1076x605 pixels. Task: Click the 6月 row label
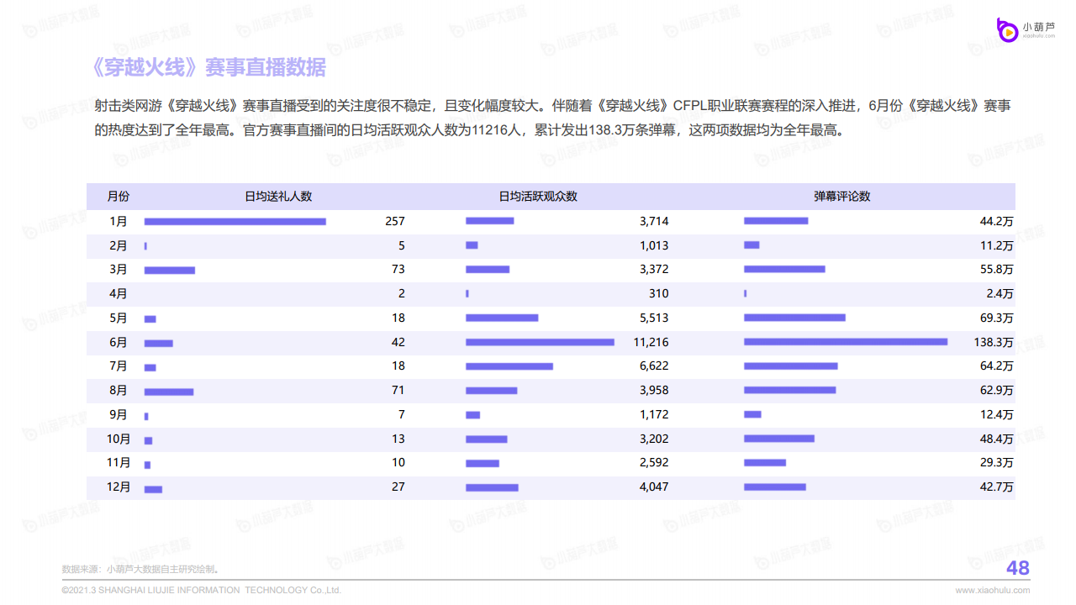pos(119,343)
